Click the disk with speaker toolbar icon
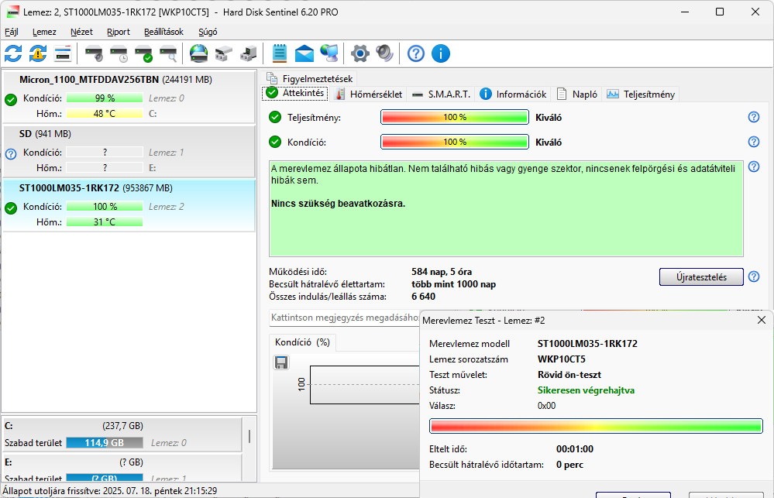Viewport: 774px width, 498px height. point(94,53)
